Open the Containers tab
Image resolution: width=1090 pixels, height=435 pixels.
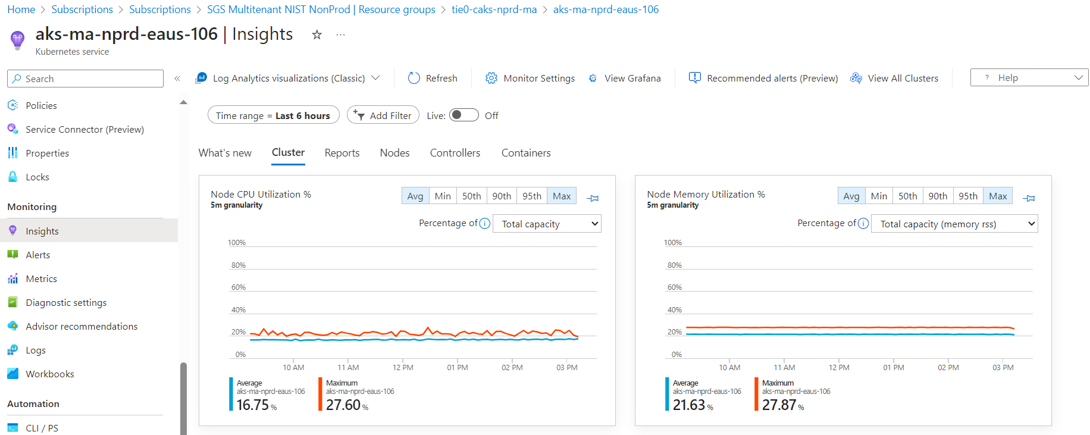pos(525,153)
